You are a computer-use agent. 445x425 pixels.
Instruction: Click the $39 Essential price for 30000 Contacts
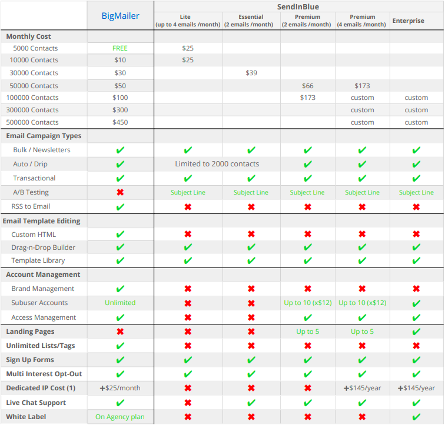coord(251,73)
